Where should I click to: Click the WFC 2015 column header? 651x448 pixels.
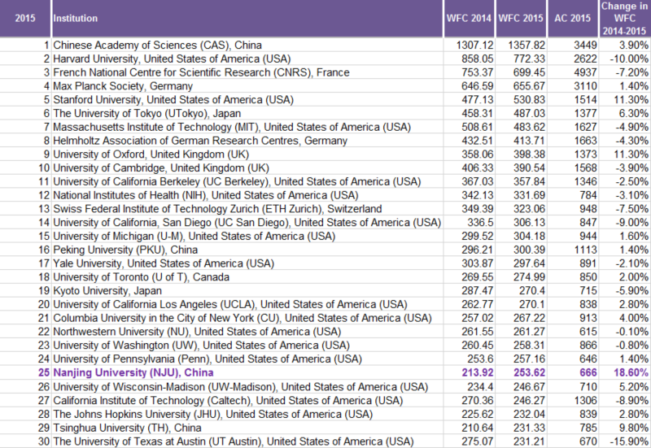point(522,17)
